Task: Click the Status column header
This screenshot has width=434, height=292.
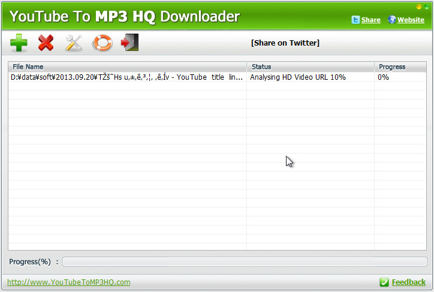Action: pos(311,67)
